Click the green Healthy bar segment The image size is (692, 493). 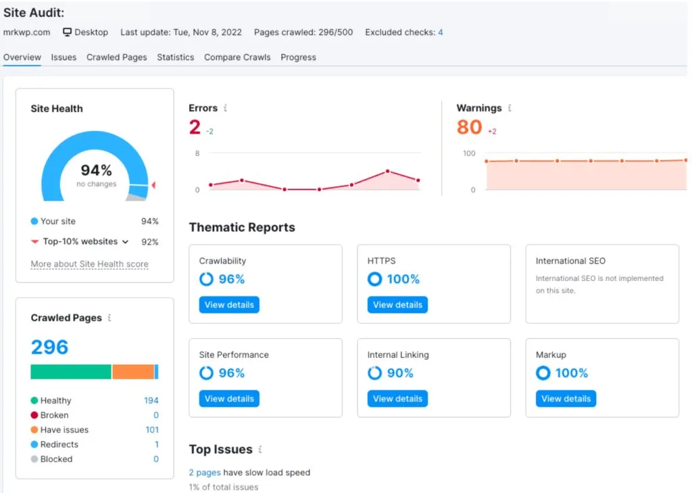click(x=70, y=371)
